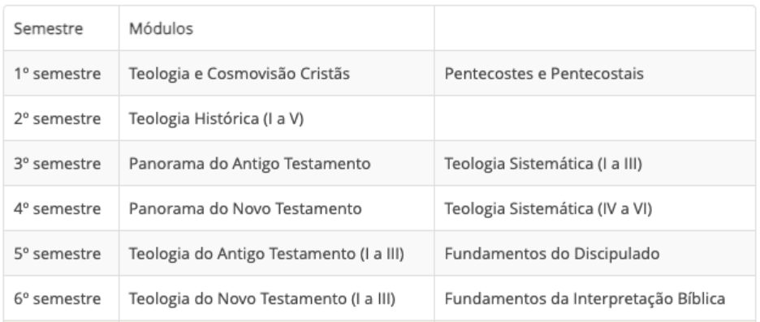Image resolution: width=760 pixels, height=322 pixels.
Task: Click Teologia Sistemática (I a III)
Action: click(x=543, y=164)
